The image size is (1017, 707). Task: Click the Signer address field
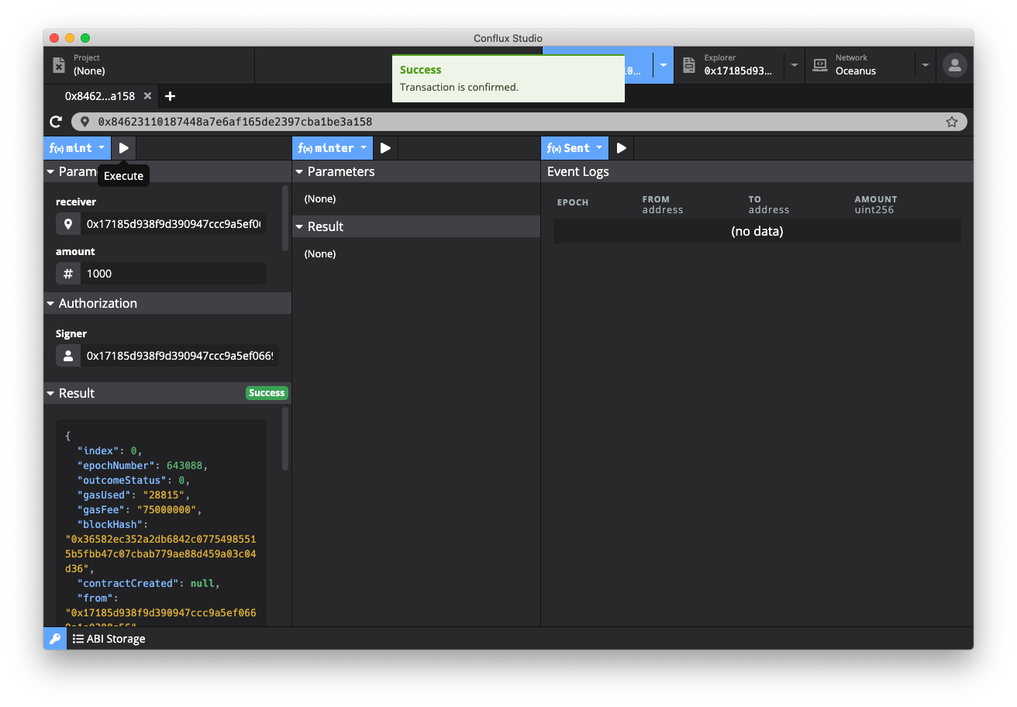[180, 356]
